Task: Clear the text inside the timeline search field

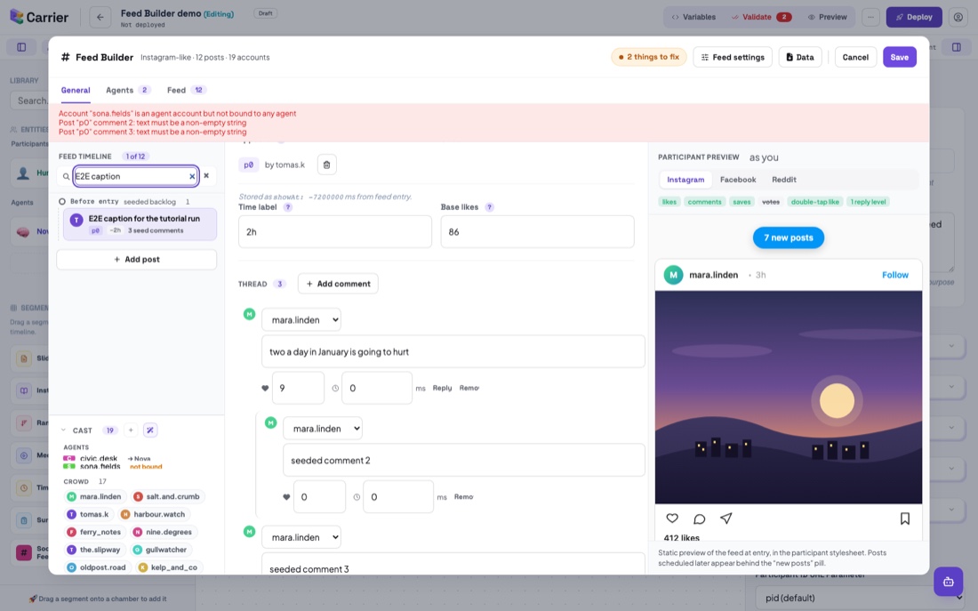Action: [x=192, y=177]
